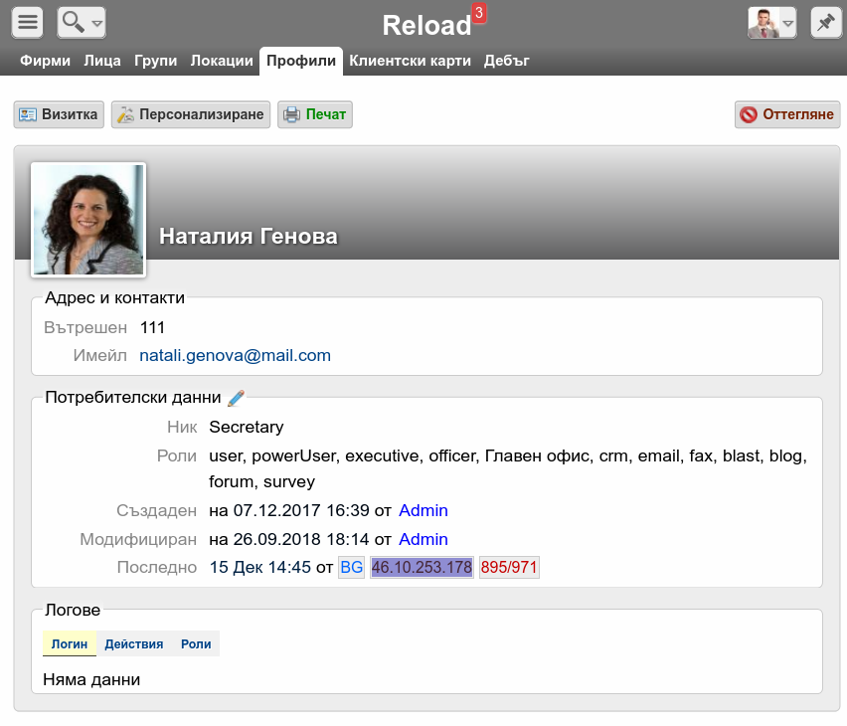The height and width of the screenshot is (726, 847).
Task: Click the pencil icon to edit user data
Action: 236,398
